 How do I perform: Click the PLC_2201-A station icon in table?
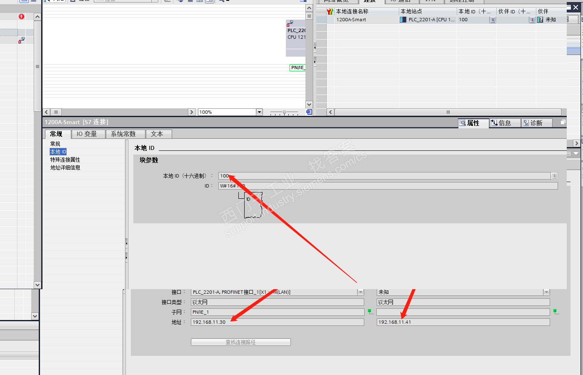(403, 20)
